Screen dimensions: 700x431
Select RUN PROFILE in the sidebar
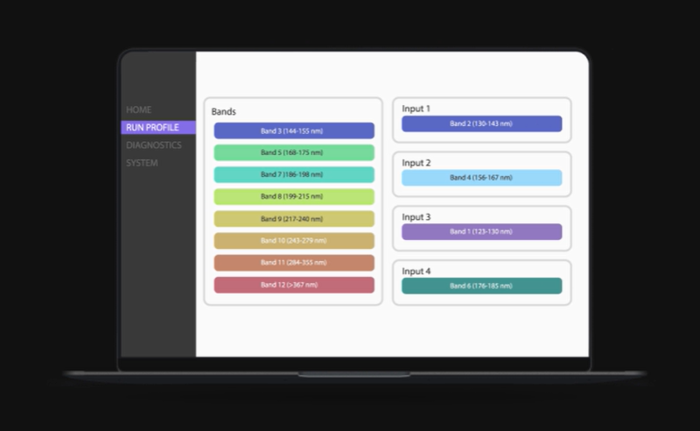click(x=153, y=127)
